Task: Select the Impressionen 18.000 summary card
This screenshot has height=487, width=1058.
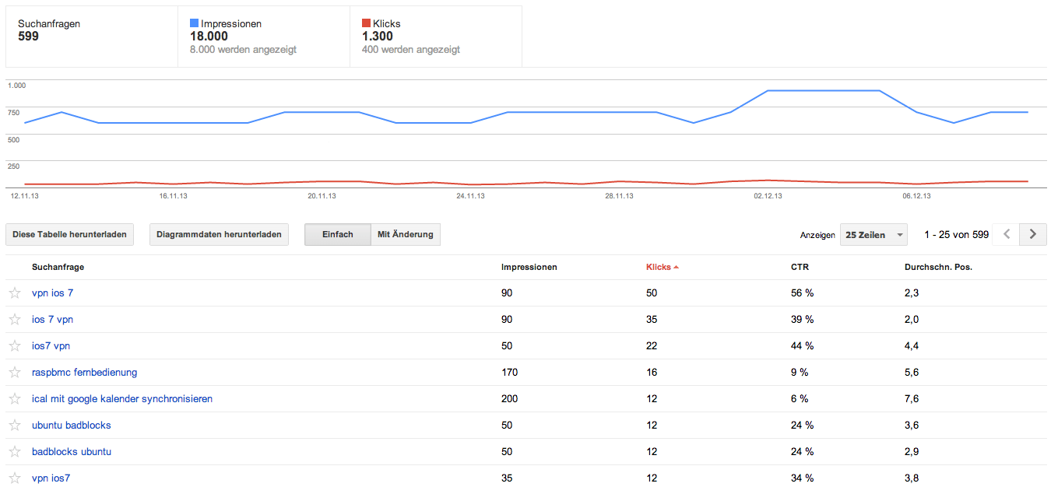Action: pos(264,37)
